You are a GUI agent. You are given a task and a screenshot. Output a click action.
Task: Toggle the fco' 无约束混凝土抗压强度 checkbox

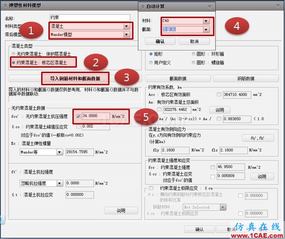click(78, 116)
